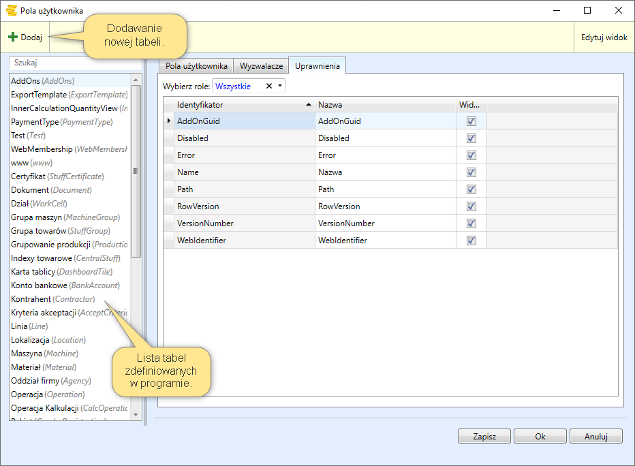Toggle visibility checkbox for AddOnGuid

(x=471, y=121)
